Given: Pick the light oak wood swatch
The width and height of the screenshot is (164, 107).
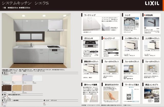Looking at the screenshot, I should point(17,88).
